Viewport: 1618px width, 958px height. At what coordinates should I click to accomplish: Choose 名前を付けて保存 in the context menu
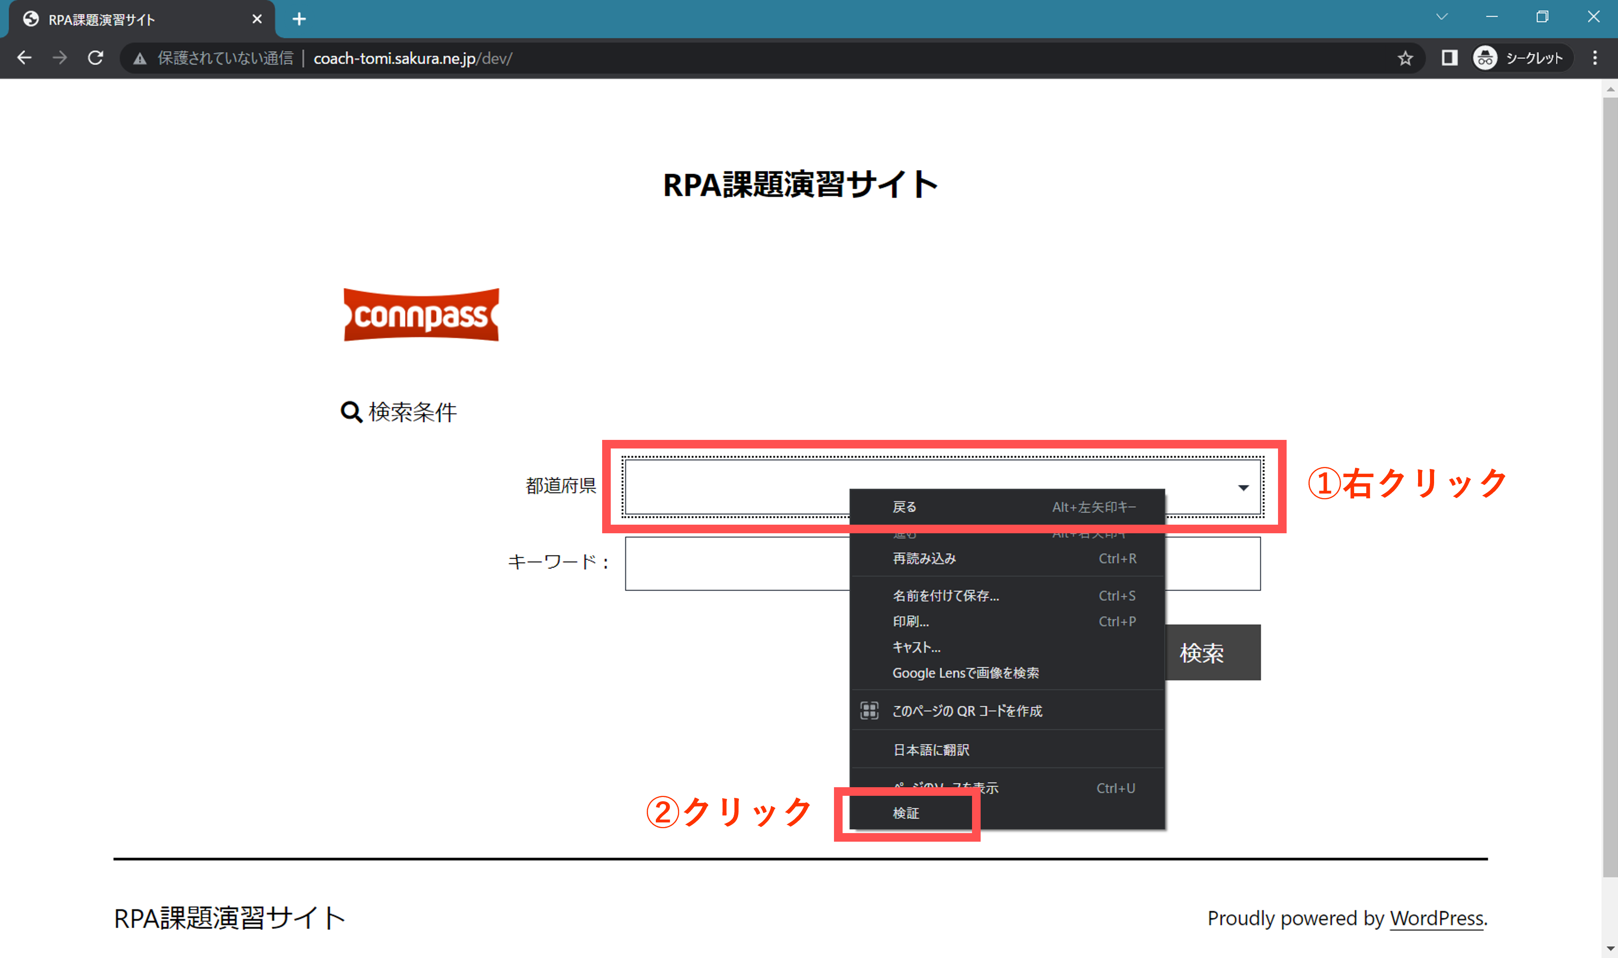(x=1007, y=595)
